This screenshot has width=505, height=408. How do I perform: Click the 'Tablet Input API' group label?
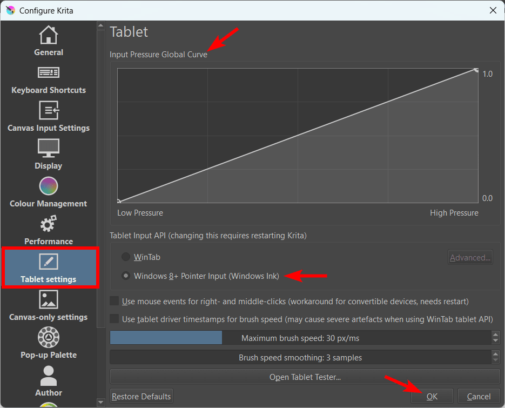[x=208, y=235]
